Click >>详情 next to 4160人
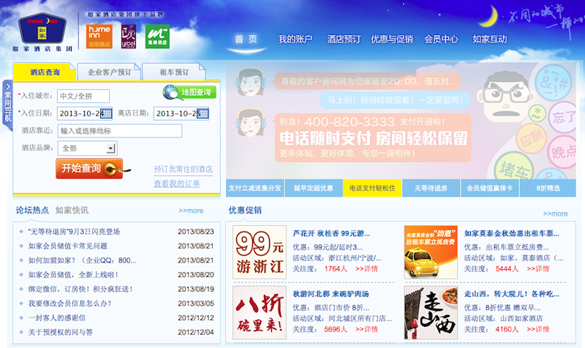 pos(538,329)
